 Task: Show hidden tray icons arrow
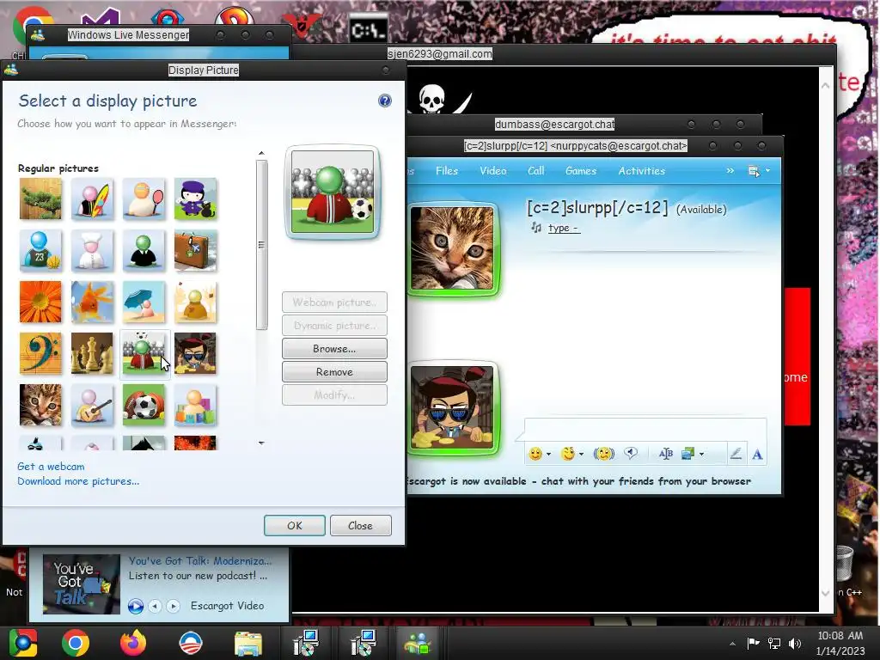(x=732, y=644)
